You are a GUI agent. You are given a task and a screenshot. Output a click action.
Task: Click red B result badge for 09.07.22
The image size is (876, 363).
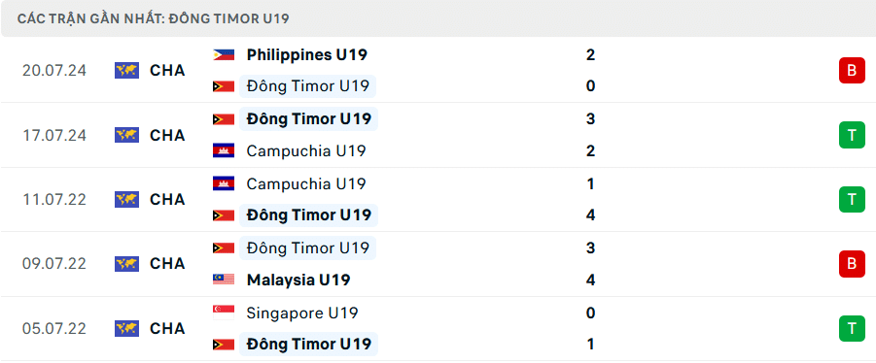click(852, 264)
